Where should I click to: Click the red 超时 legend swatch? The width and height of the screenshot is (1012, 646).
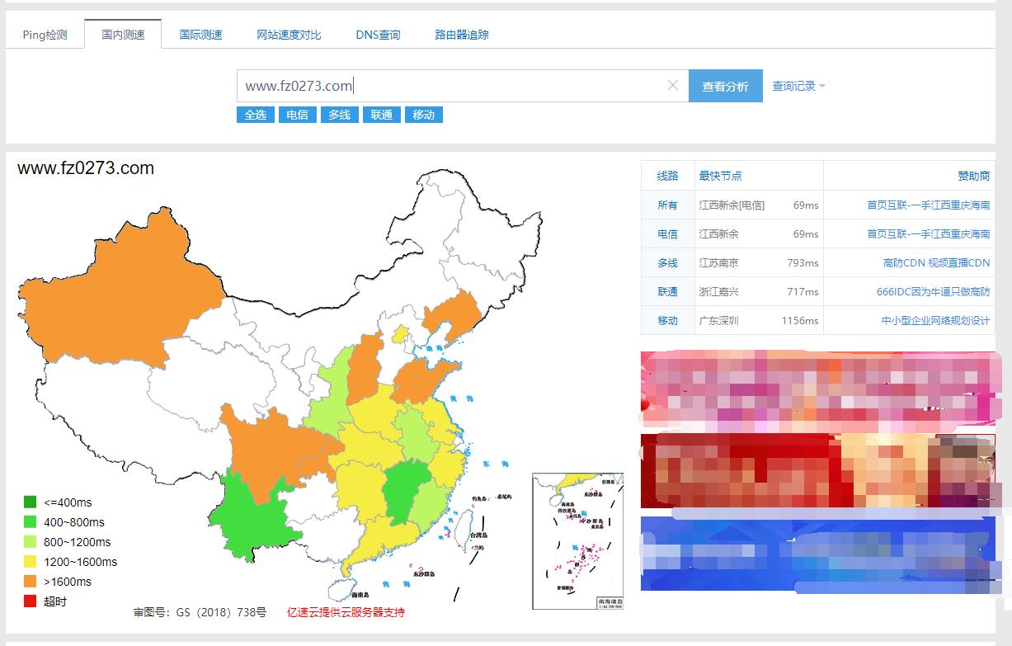pyautogui.click(x=31, y=601)
